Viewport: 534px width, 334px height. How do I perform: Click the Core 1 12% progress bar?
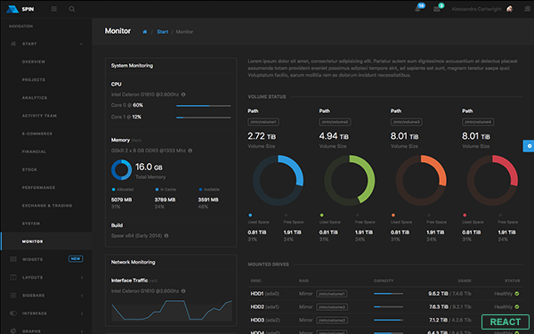(x=204, y=118)
